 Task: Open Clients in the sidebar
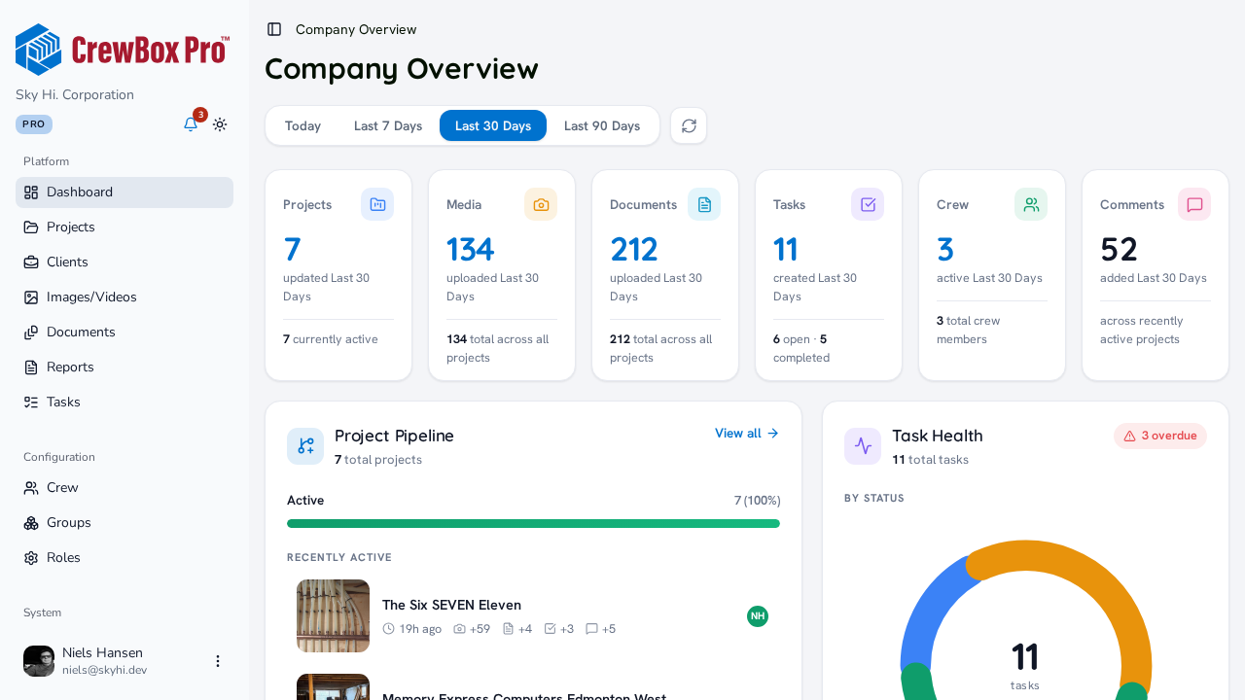click(124, 262)
